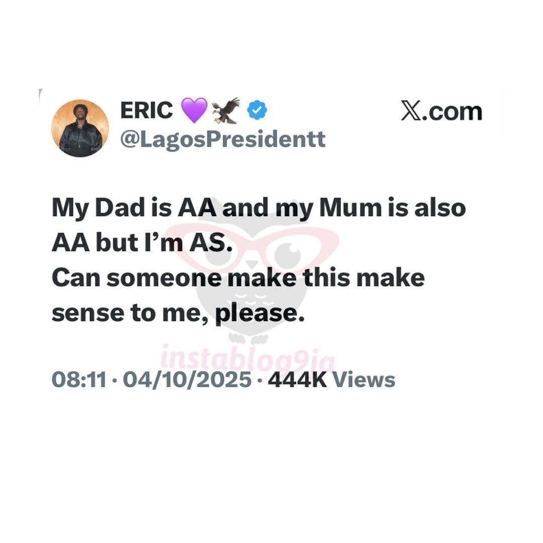
Task: Click the 444K view count number
Action: 297,380
